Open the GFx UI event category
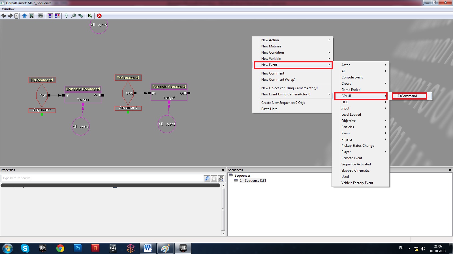The image size is (453, 254). (x=361, y=96)
